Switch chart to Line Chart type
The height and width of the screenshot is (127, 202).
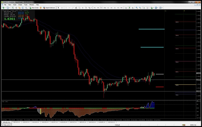point(133,8)
